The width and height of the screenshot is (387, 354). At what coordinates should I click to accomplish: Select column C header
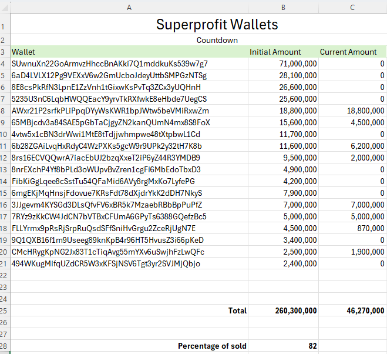(x=352, y=8)
